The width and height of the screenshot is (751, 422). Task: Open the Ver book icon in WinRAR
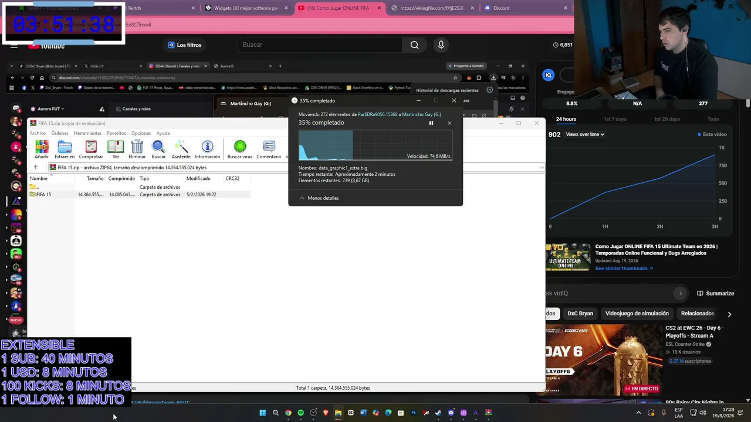pos(116,149)
